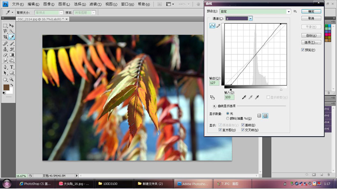The image size is (337, 191).
Task: Select the Clone Stamp tool
Action: pyautogui.click(x=5, y=49)
